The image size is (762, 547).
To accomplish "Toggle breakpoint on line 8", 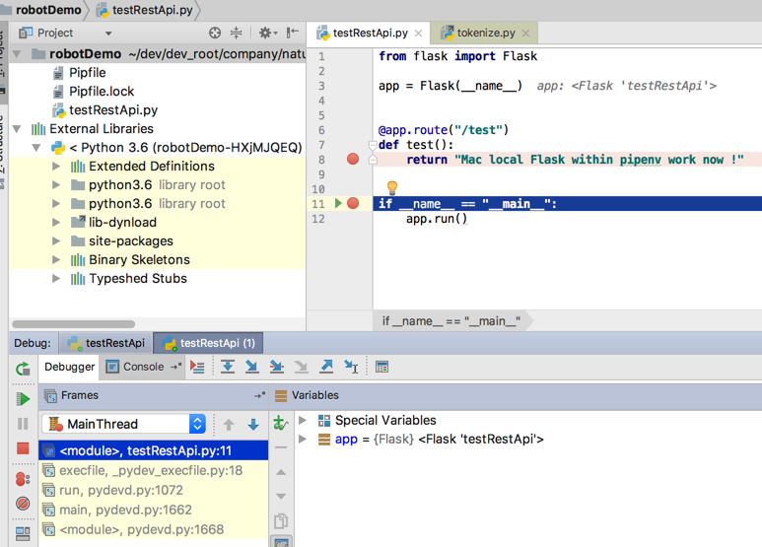I will click(x=353, y=159).
